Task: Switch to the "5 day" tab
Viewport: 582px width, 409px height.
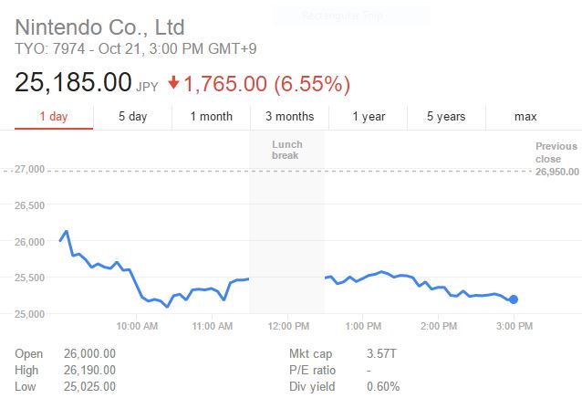Action: click(132, 116)
